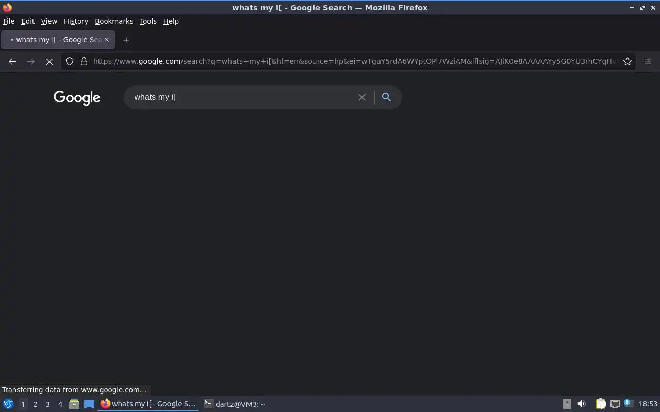The width and height of the screenshot is (660, 412).
Task: Activate Firefox taskbar window button
Action: point(148,404)
